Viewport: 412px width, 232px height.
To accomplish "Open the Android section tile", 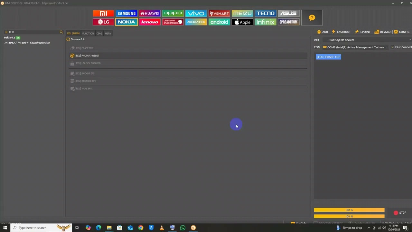I will [x=219, y=22].
